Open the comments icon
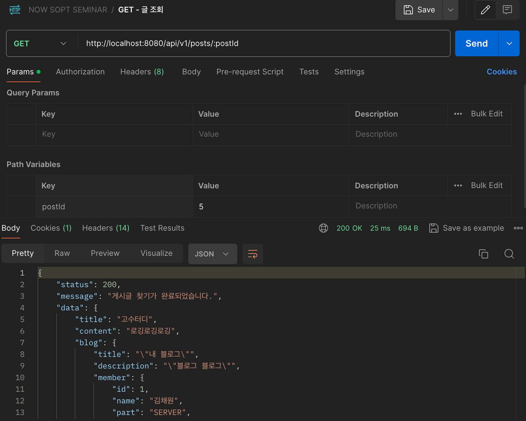The height and width of the screenshot is (421, 526). tap(507, 10)
